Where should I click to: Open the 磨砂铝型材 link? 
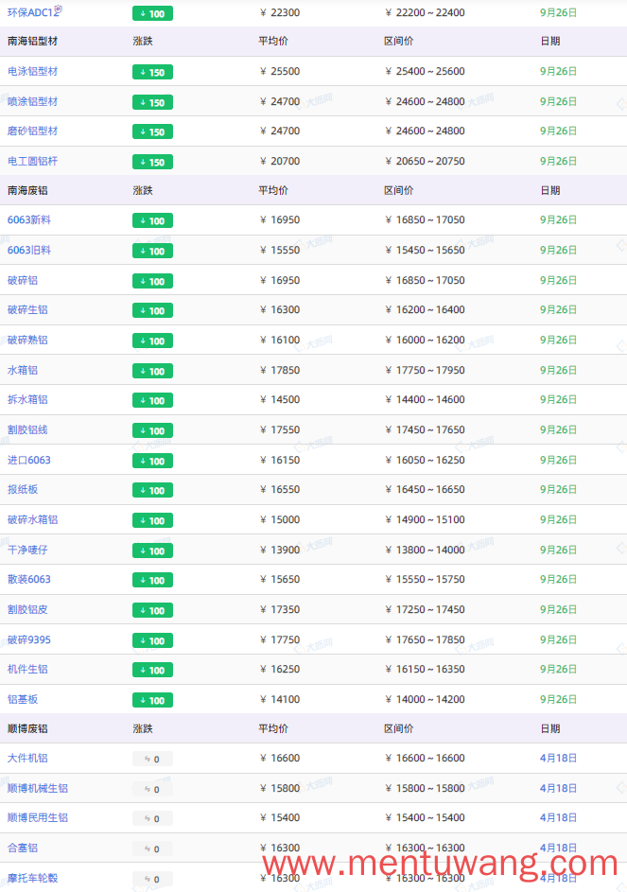point(32,131)
